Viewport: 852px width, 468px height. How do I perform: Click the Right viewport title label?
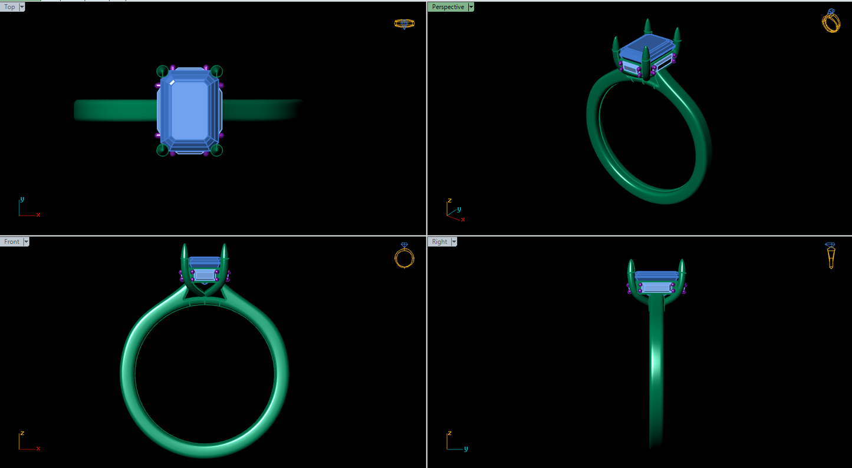(440, 242)
